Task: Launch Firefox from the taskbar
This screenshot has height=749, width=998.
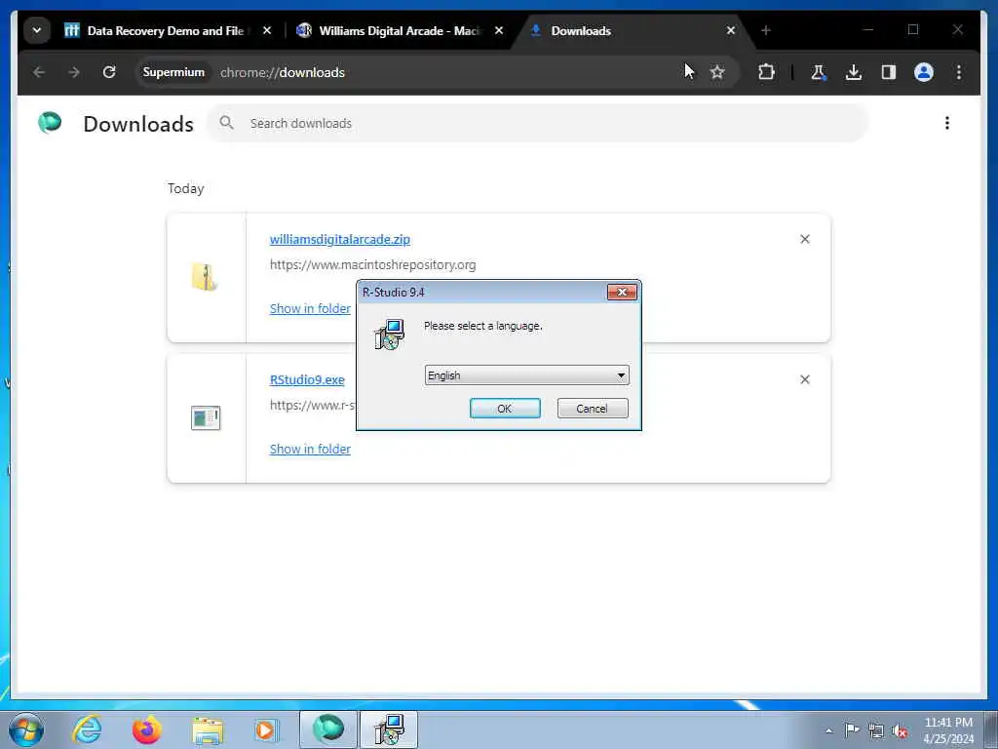Action: (x=146, y=729)
